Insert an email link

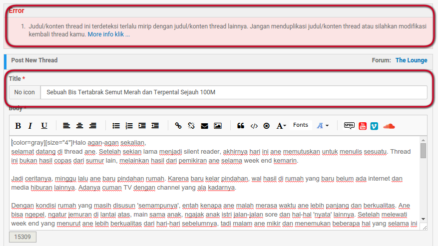click(x=204, y=126)
